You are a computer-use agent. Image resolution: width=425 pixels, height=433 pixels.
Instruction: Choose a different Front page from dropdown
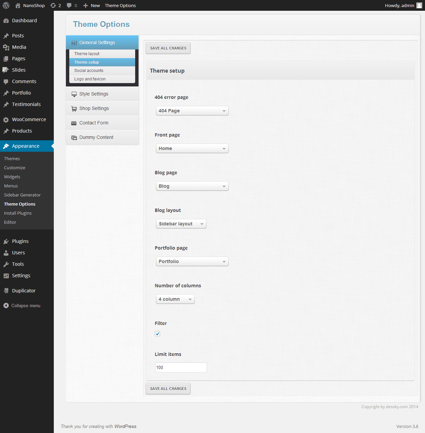tap(192, 148)
